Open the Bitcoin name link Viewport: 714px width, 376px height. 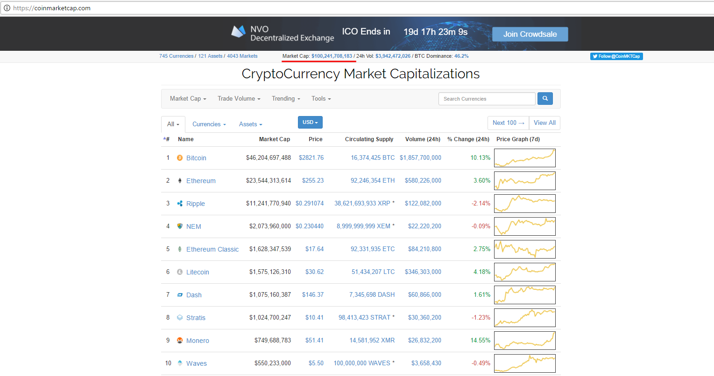196,158
